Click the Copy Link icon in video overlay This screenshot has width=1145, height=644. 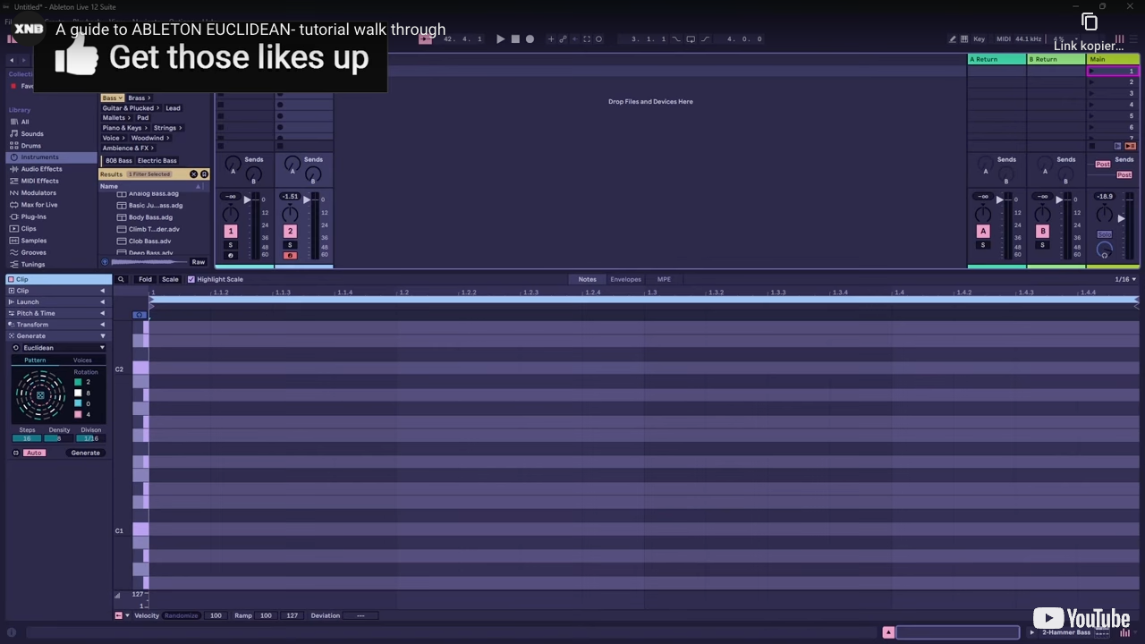click(x=1089, y=21)
